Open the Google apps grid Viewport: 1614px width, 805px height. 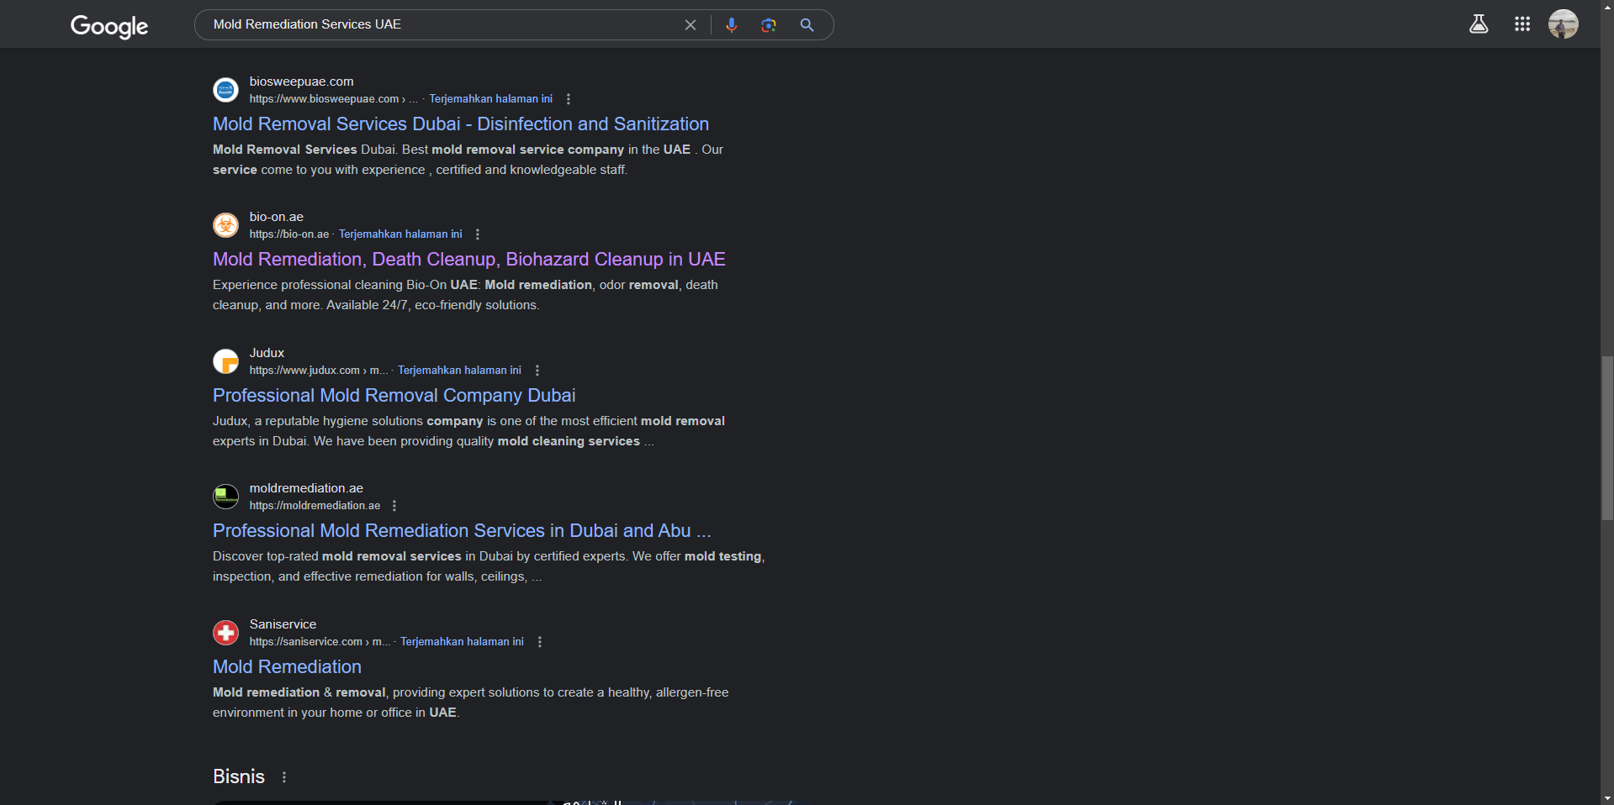coord(1521,24)
